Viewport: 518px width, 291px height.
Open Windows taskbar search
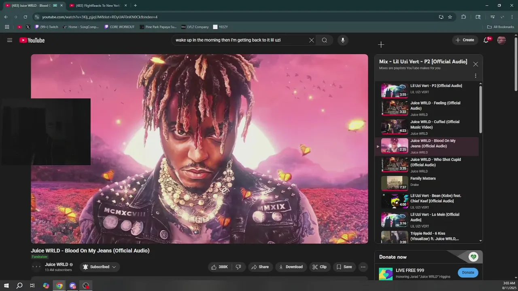click(19, 286)
